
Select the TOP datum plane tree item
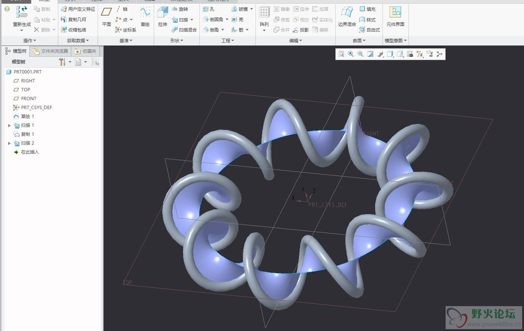click(22, 90)
